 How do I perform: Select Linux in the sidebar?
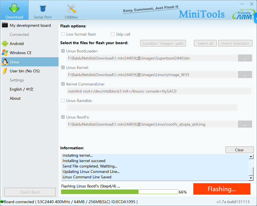[30, 62]
